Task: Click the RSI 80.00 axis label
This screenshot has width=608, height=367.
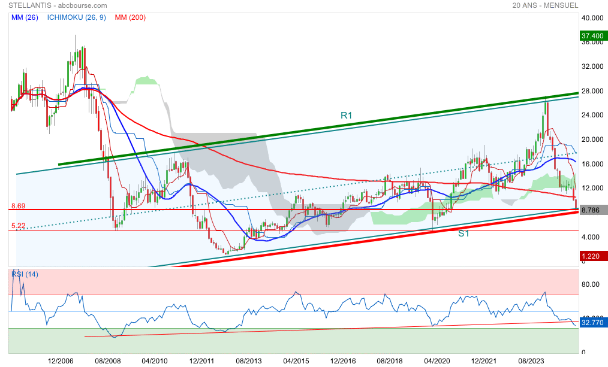Action: (x=591, y=284)
